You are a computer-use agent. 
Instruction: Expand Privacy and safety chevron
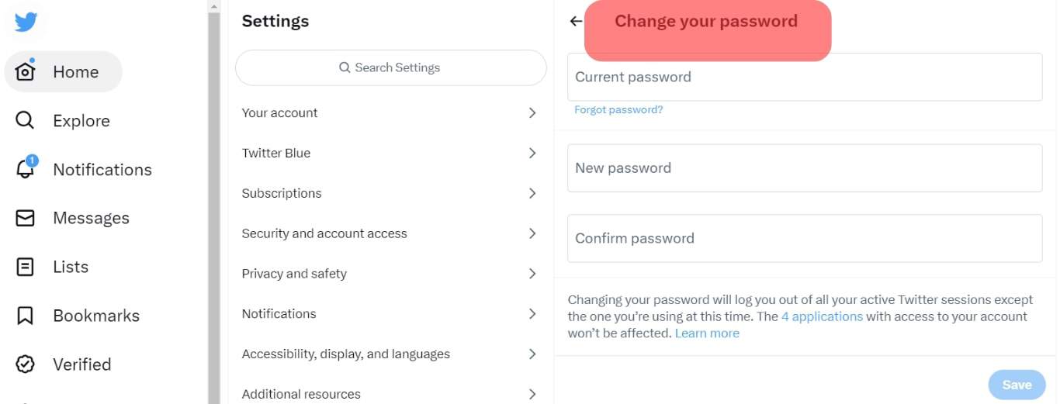pyautogui.click(x=532, y=274)
